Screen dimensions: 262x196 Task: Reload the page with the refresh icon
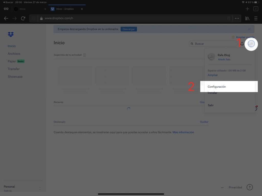[x=23, y=18]
